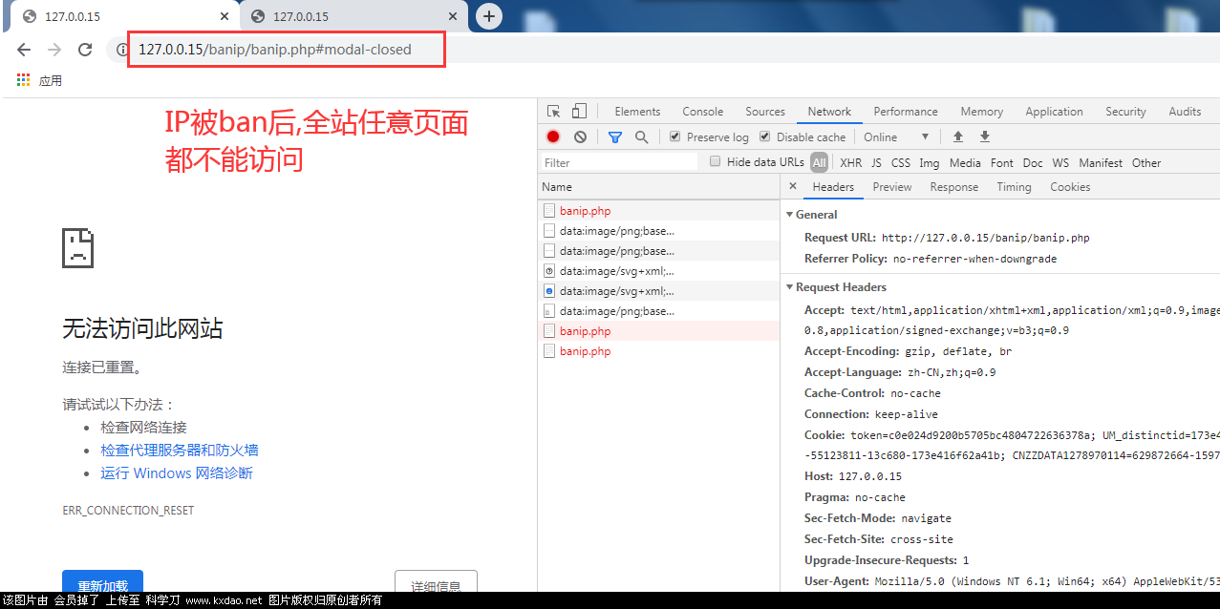The image size is (1220, 609).
Task: Filter requests by XHR type
Action: coord(850,163)
